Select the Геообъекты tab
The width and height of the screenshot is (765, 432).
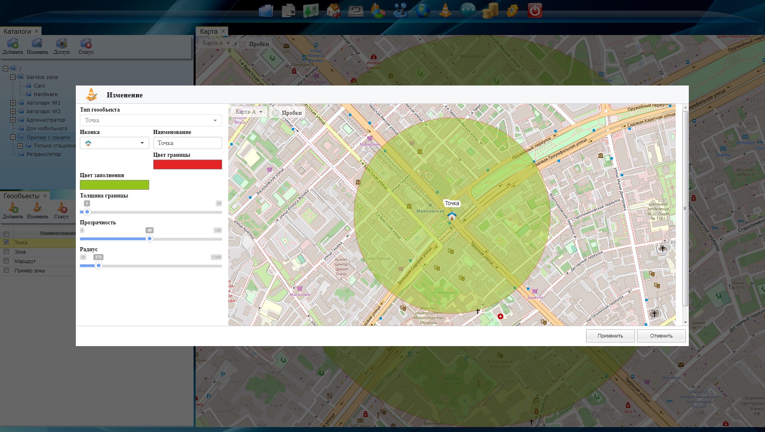[21, 196]
